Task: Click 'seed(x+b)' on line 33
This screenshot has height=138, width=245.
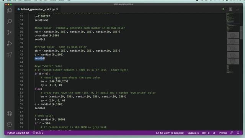Action: 41,20
